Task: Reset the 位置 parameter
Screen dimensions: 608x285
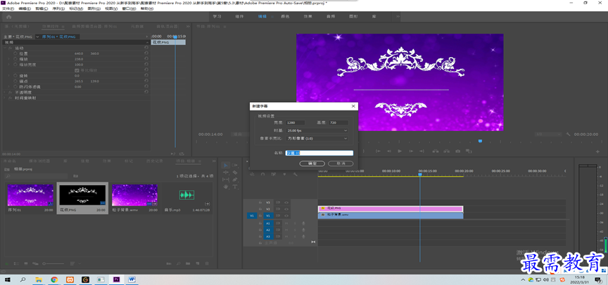Action: coord(146,53)
